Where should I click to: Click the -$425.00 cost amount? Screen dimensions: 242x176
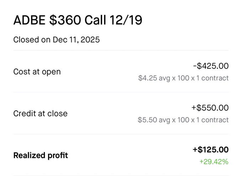(211, 66)
